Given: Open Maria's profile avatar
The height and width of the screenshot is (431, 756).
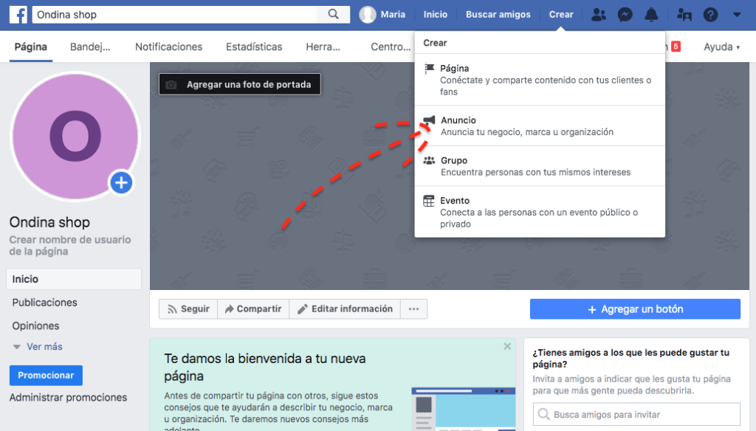Looking at the screenshot, I should (x=368, y=15).
